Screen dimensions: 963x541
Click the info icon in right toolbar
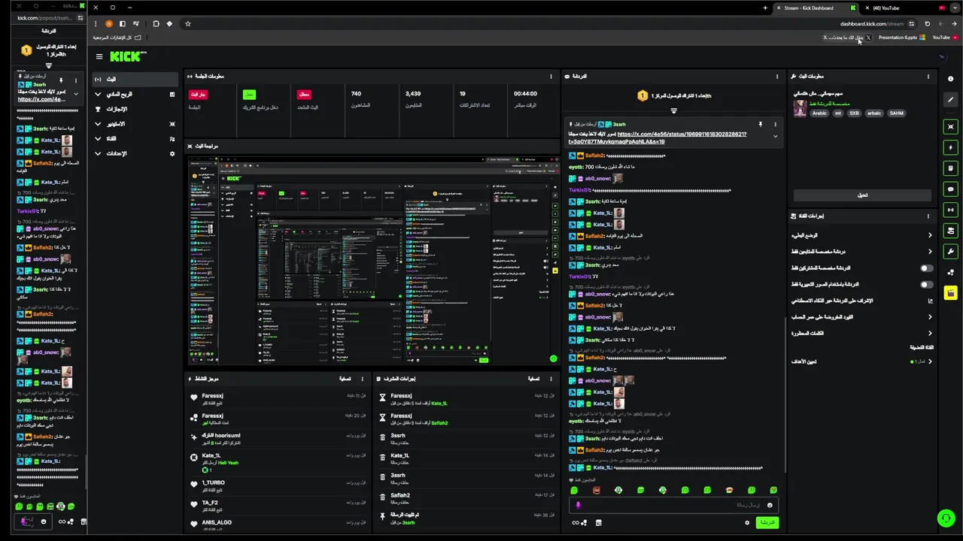coord(951,79)
